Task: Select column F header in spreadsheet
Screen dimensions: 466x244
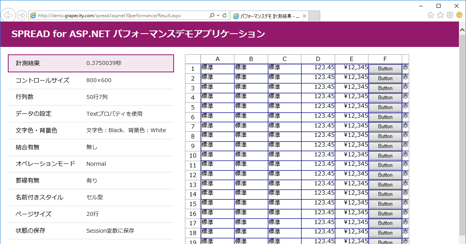Action: tap(385, 59)
